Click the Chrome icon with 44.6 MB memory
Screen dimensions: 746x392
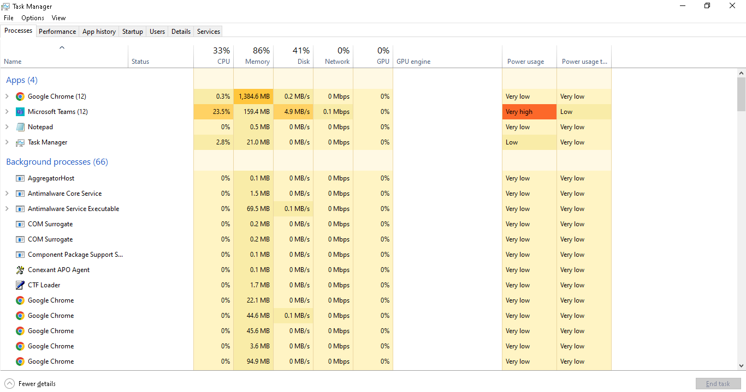20,316
